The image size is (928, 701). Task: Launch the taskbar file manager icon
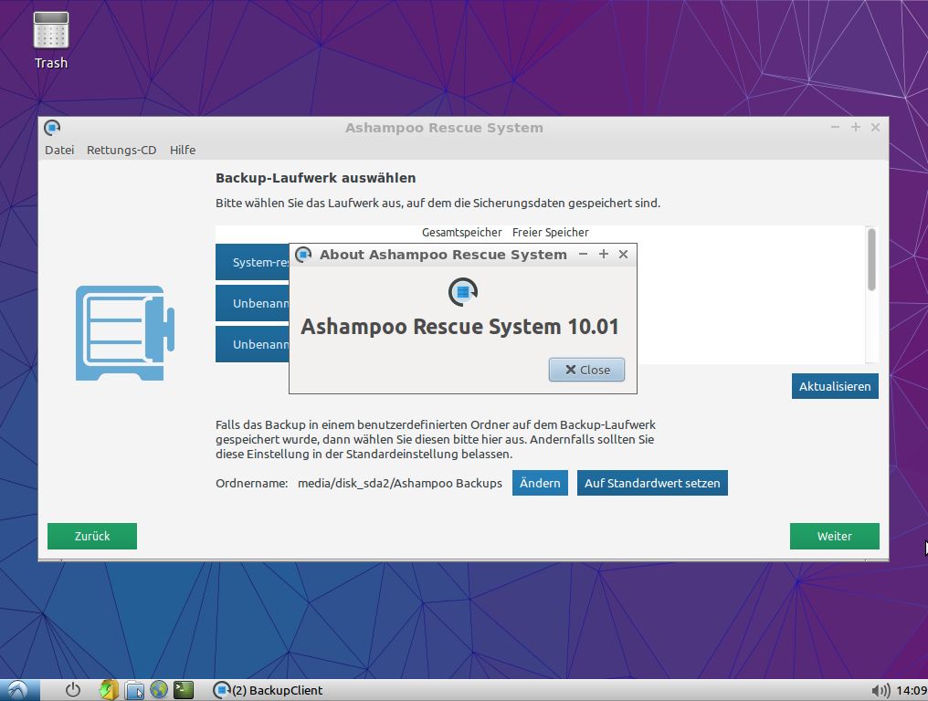134,690
